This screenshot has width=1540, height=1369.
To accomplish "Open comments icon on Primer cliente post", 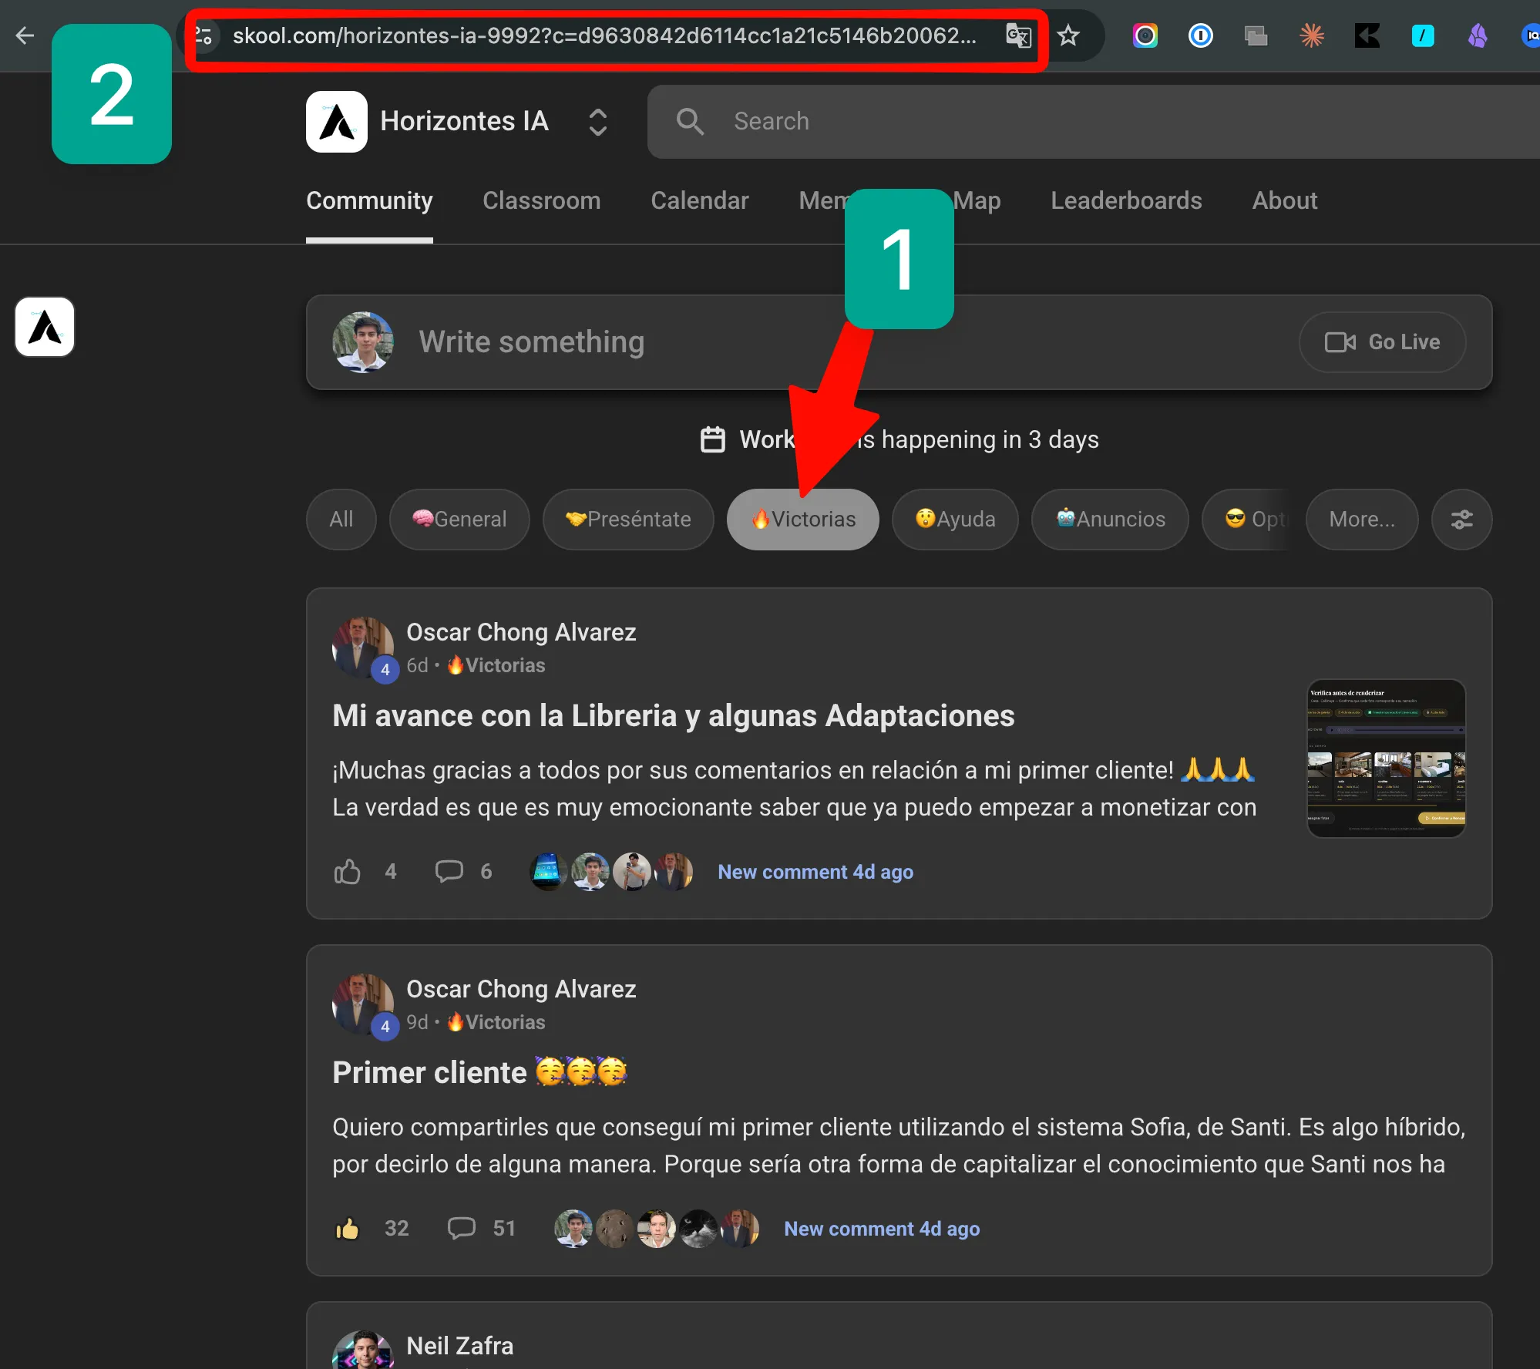I will [462, 1229].
